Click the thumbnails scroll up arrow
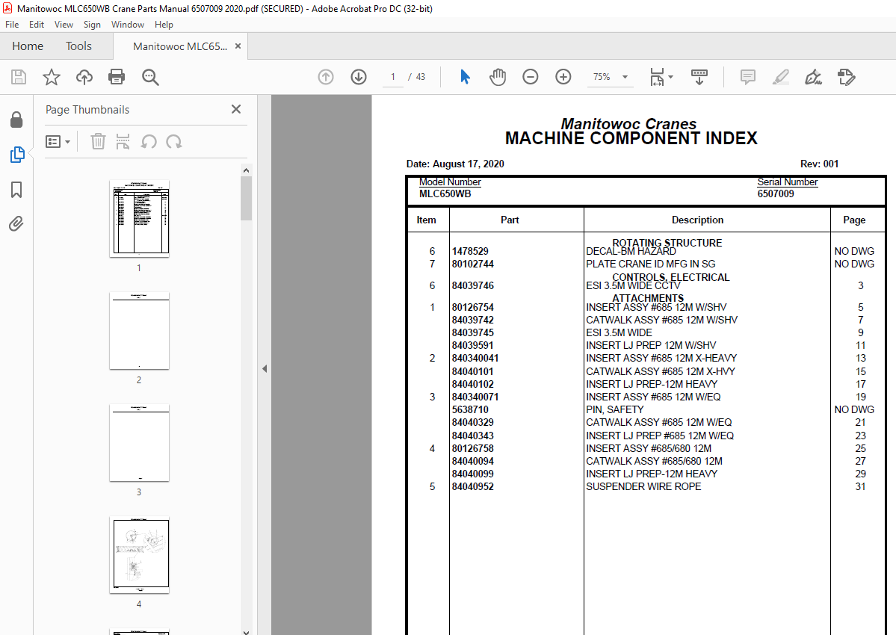The width and height of the screenshot is (896, 635). tap(247, 170)
